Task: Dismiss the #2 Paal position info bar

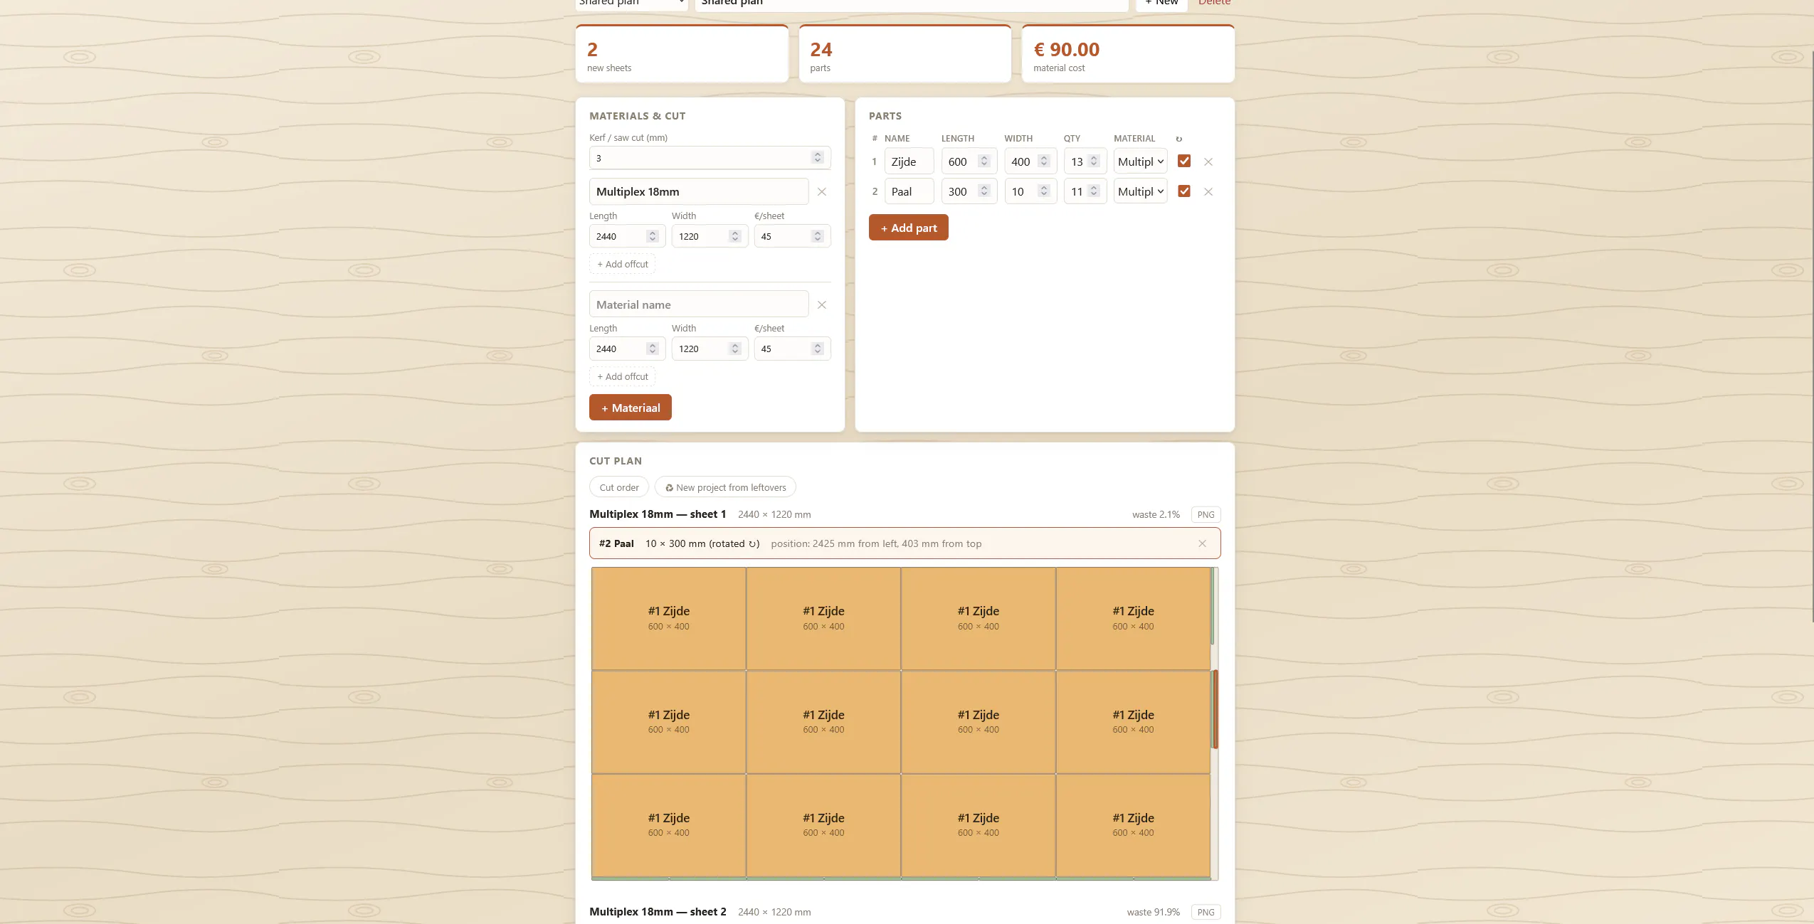Action: (x=1202, y=543)
